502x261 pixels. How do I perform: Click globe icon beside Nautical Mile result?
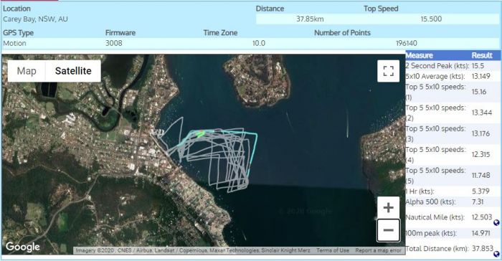496,222
